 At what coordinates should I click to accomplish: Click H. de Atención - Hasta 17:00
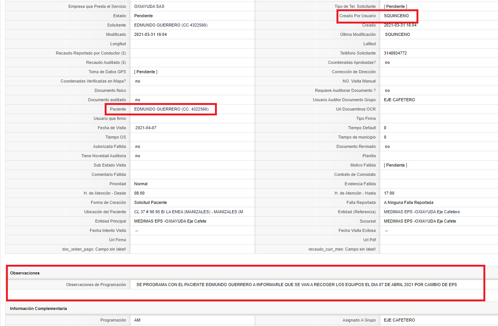389,193
